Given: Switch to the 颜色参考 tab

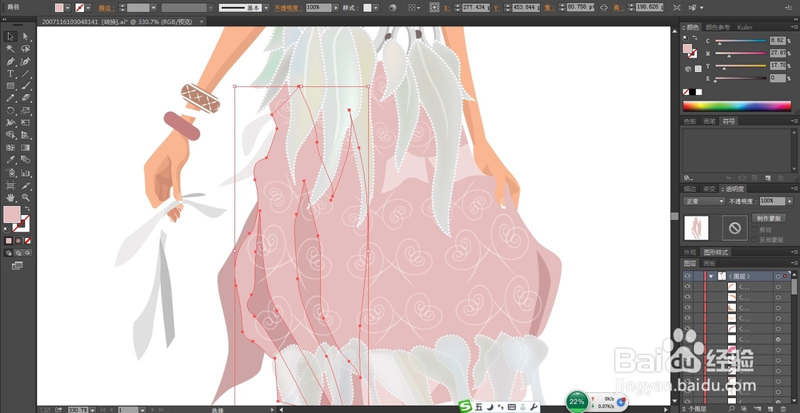Looking at the screenshot, I should (718, 27).
